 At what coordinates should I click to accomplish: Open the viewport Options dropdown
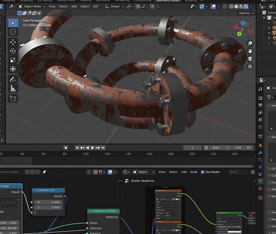tap(246, 13)
